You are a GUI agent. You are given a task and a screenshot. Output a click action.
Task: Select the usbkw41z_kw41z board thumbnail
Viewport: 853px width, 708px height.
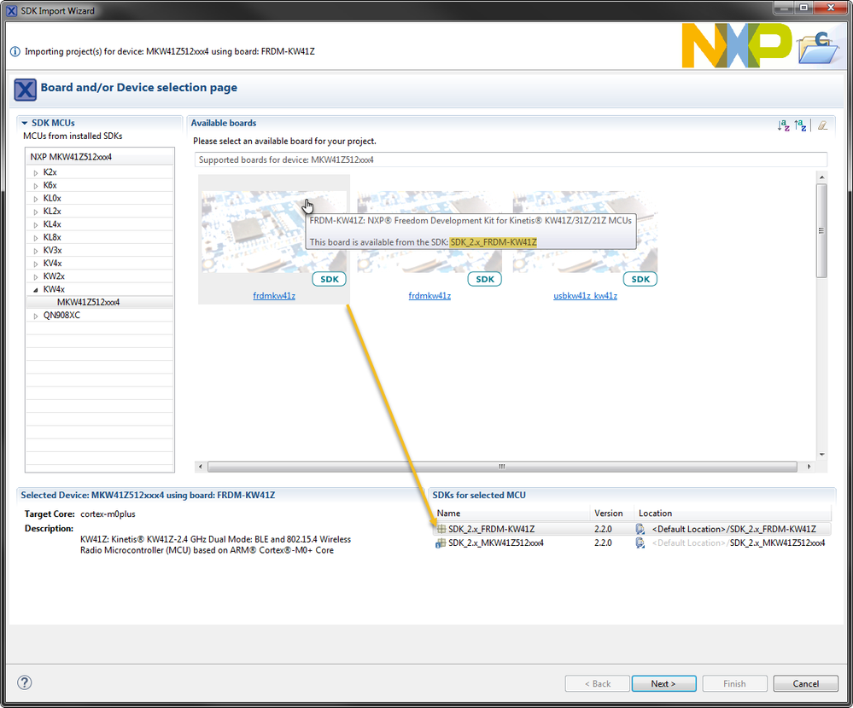[586, 232]
